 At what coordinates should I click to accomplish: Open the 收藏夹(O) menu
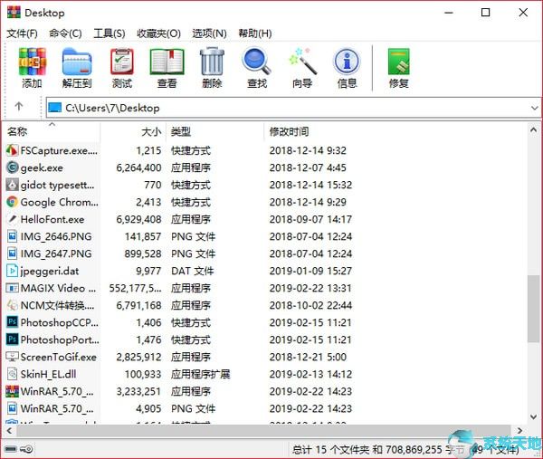click(158, 33)
